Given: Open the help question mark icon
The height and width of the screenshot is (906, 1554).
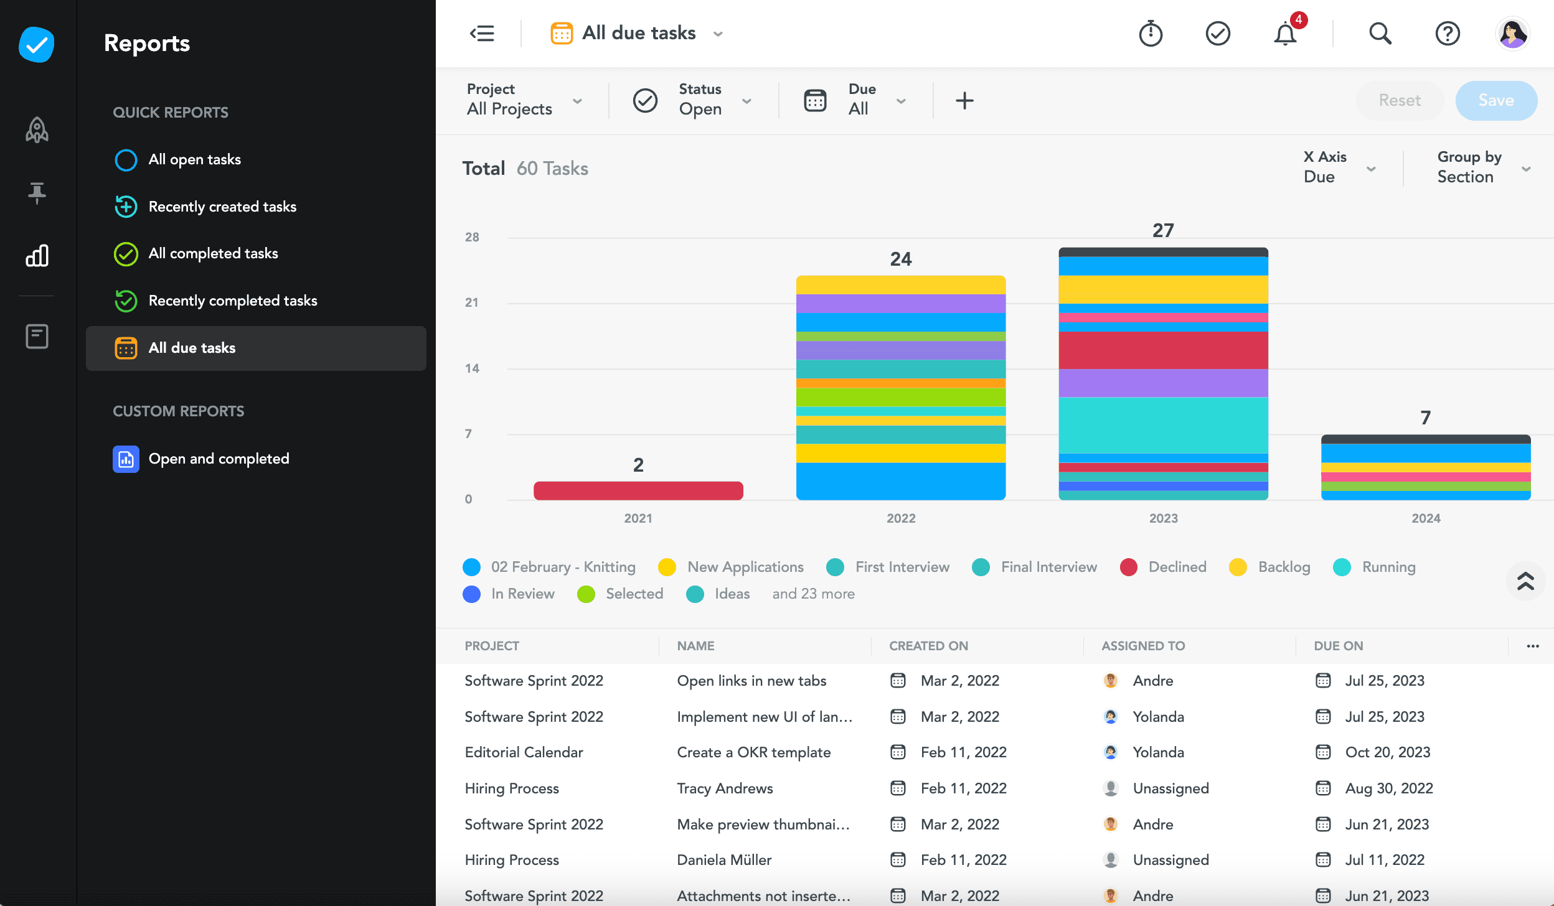Looking at the screenshot, I should click(1448, 34).
